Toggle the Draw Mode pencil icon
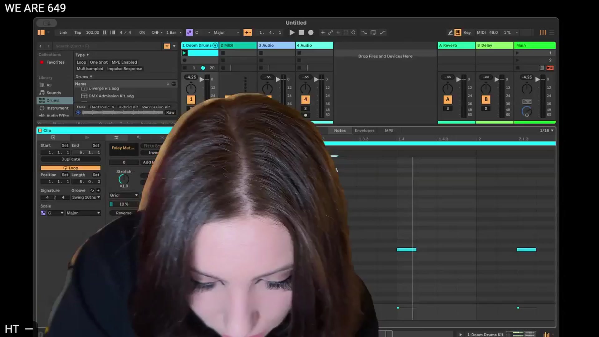Image resolution: width=599 pixels, height=337 pixels. [x=450, y=32]
